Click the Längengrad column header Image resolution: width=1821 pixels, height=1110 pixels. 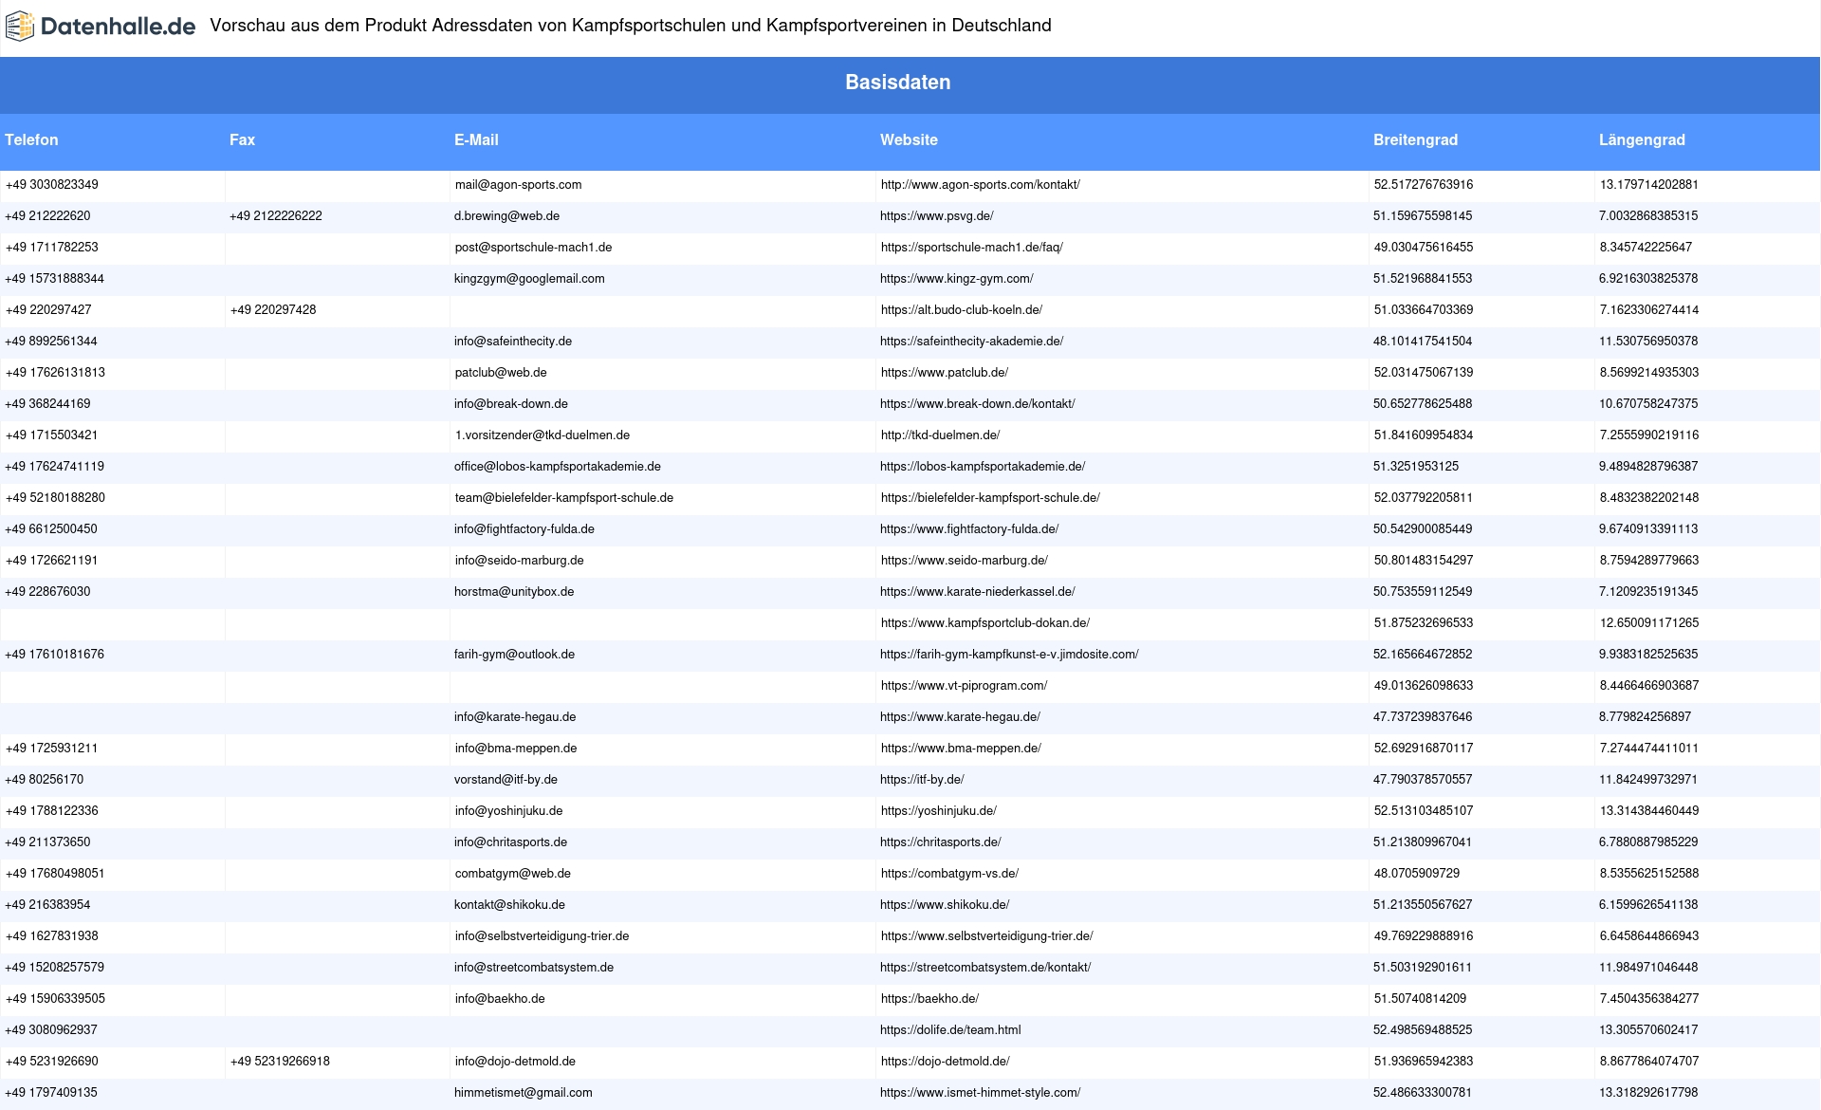tap(1642, 139)
